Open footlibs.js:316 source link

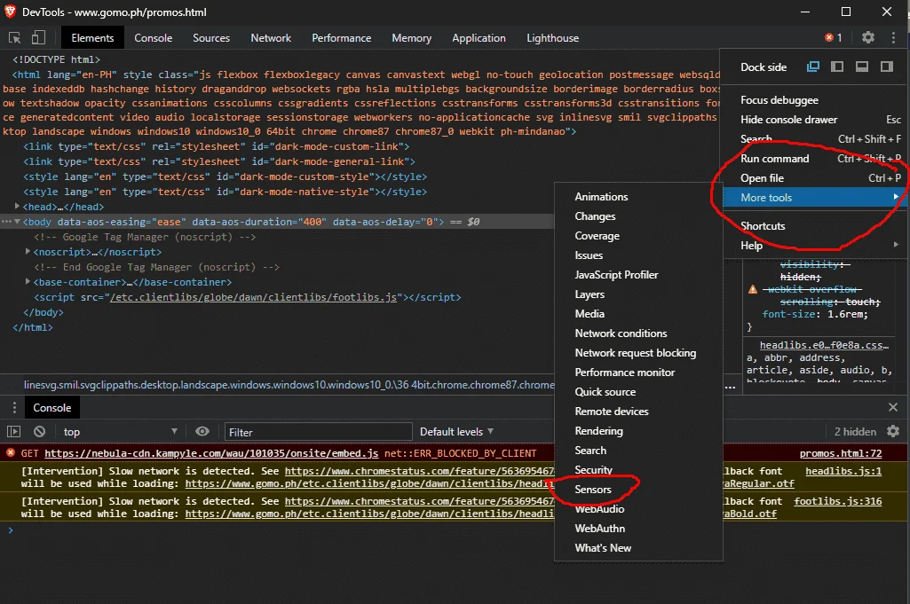click(837, 501)
